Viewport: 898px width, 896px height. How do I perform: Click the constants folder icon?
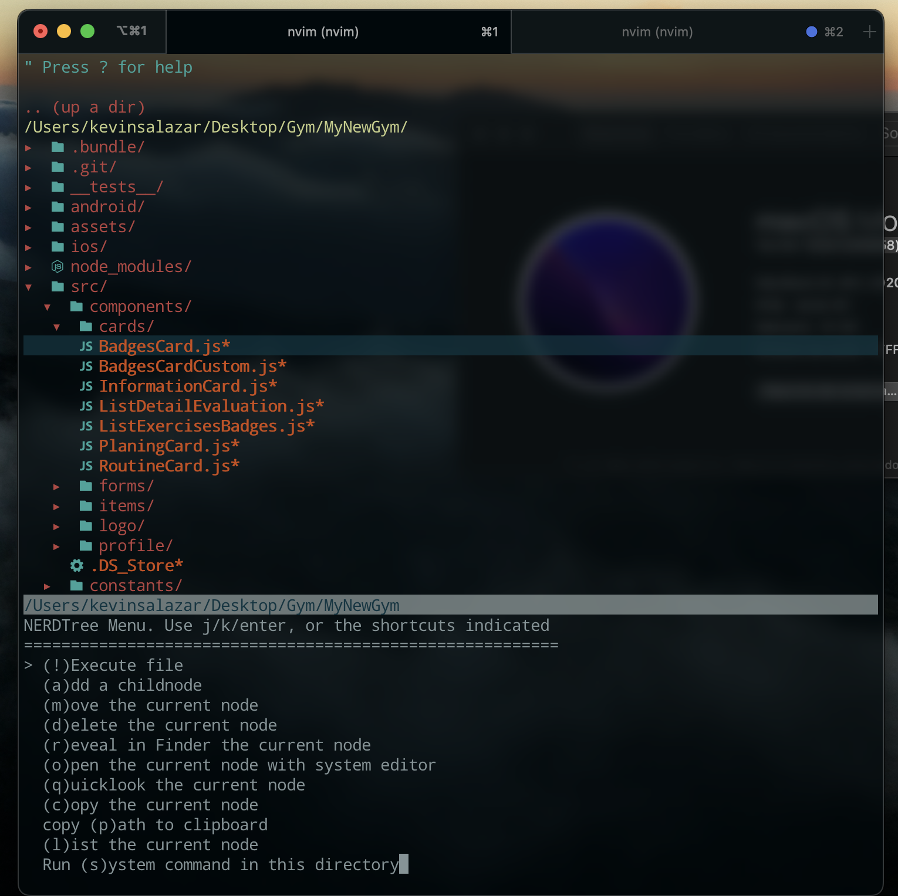(76, 586)
